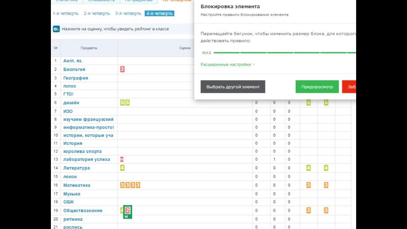Click Выбрать другой элемент button

(233, 87)
